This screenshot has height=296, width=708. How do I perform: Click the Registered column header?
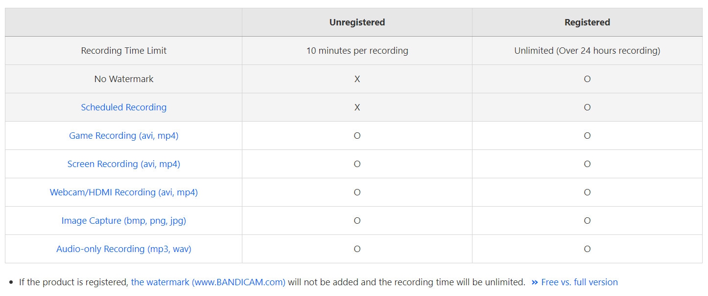point(587,22)
